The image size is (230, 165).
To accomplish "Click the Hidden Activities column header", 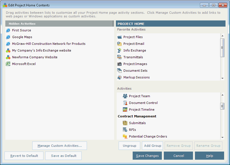I will coord(59,24).
